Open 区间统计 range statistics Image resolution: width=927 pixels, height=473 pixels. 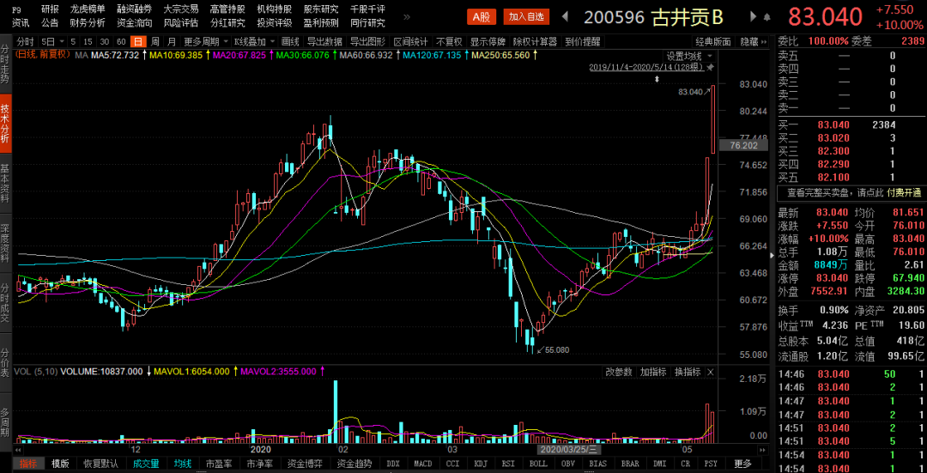point(410,42)
